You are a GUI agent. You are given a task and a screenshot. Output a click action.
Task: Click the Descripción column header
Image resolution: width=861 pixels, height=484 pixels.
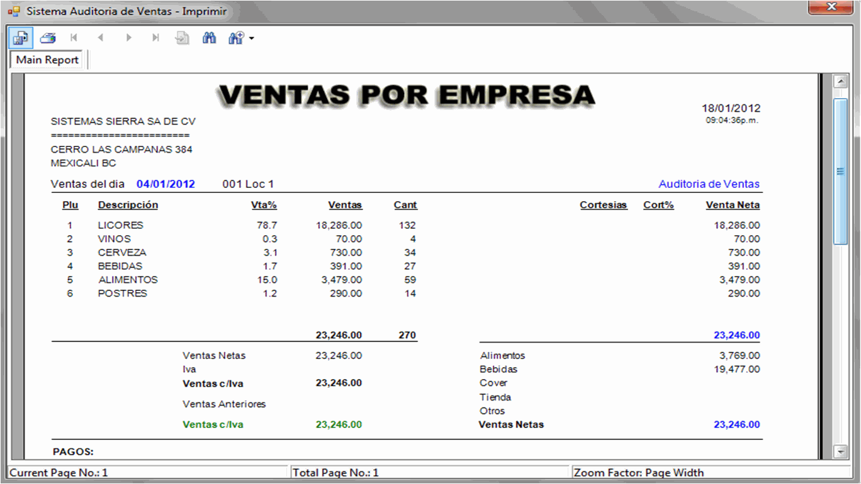128,205
